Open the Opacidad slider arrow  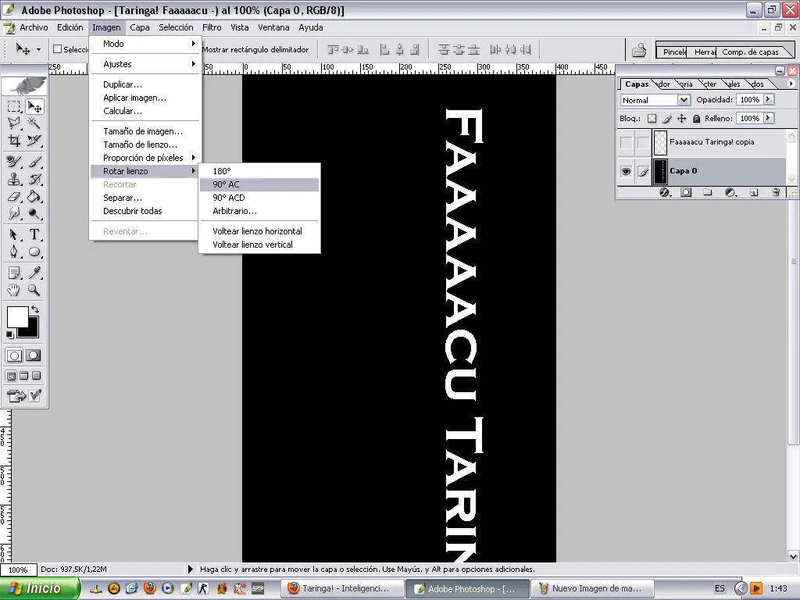[769, 99]
